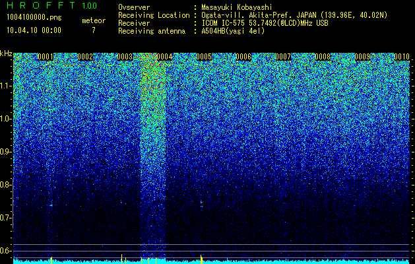Click the date 10.04.10 00:00
This screenshot has height=264, width=415.
[34, 30]
